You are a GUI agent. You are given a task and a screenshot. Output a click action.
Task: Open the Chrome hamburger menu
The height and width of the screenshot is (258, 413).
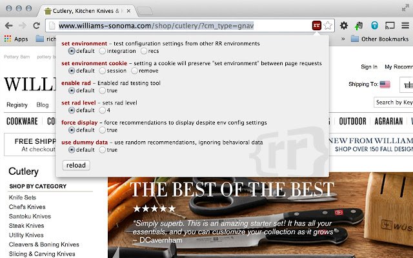pyautogui.click(x=405, y=26)
